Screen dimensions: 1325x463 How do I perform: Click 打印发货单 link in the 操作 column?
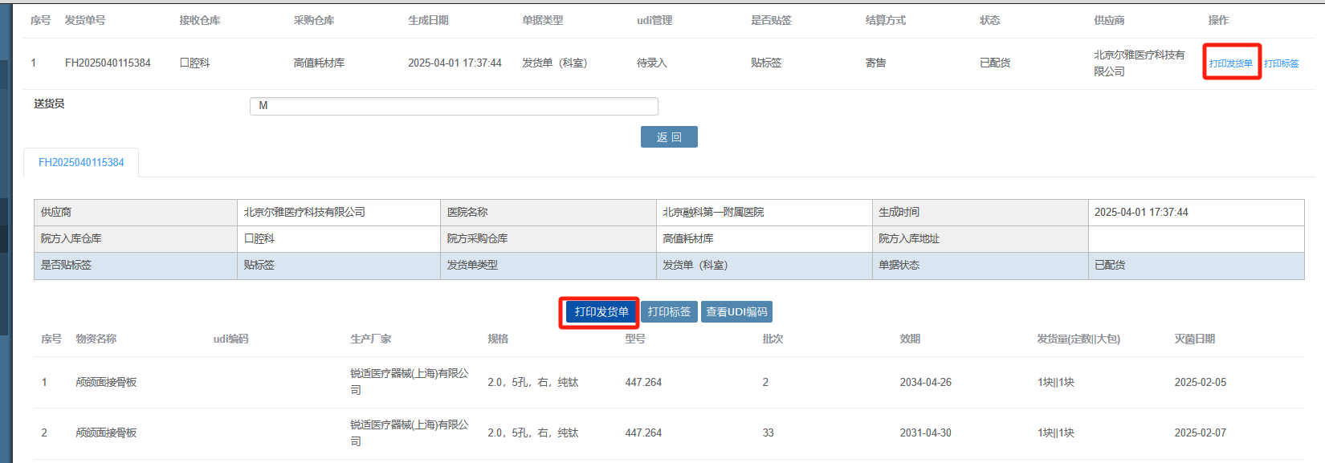point(1230,63)
